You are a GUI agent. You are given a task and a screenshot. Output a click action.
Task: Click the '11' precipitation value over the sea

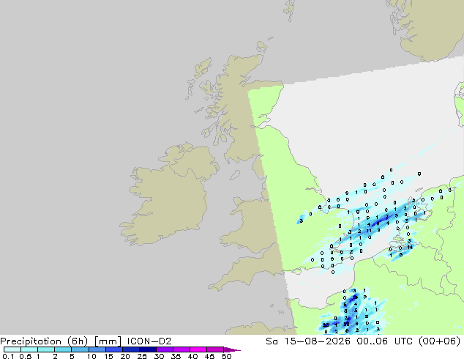369,231
